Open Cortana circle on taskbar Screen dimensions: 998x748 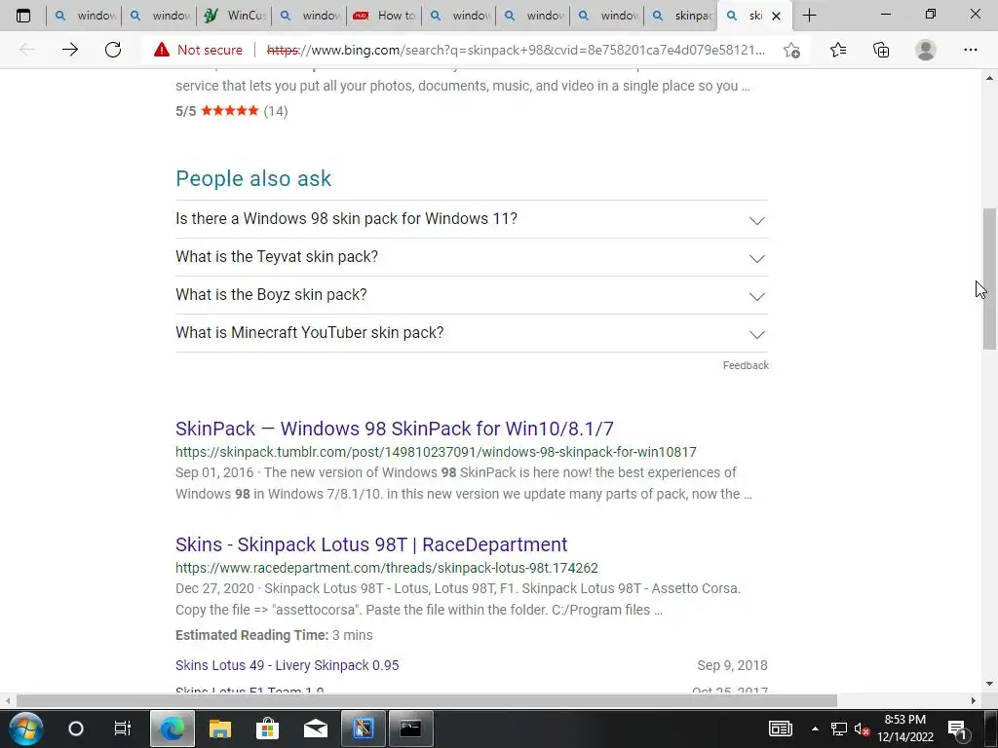coord(76,729)
